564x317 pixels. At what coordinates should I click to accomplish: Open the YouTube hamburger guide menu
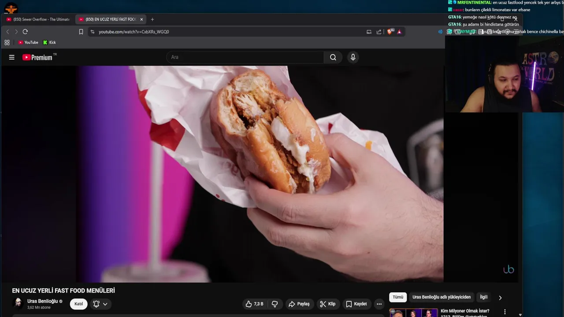tap(12, 57)
